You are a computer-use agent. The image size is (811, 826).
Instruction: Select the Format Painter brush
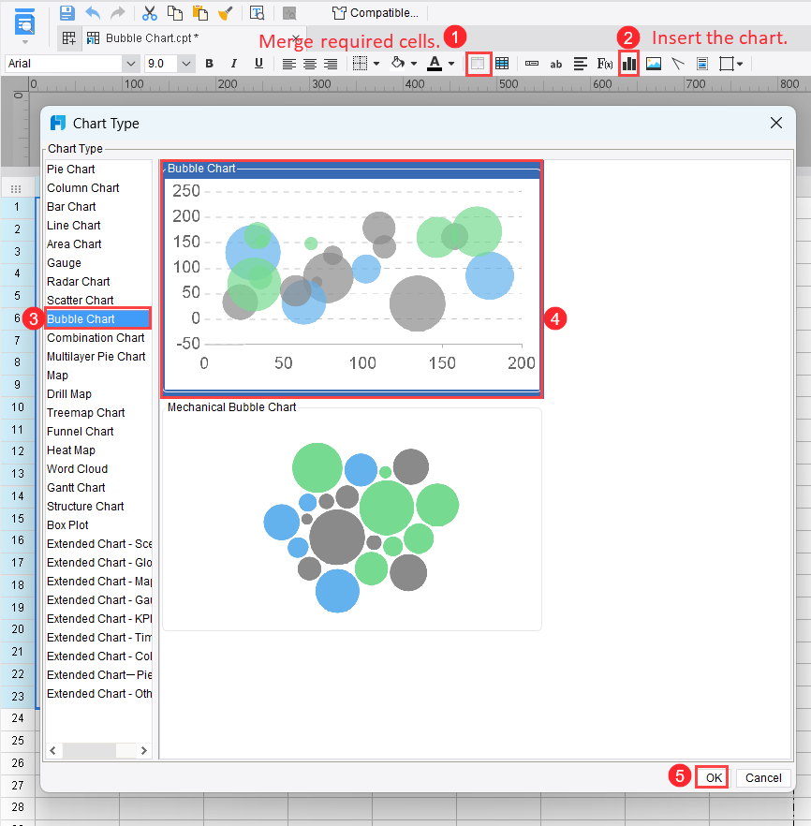click(226, 13)
